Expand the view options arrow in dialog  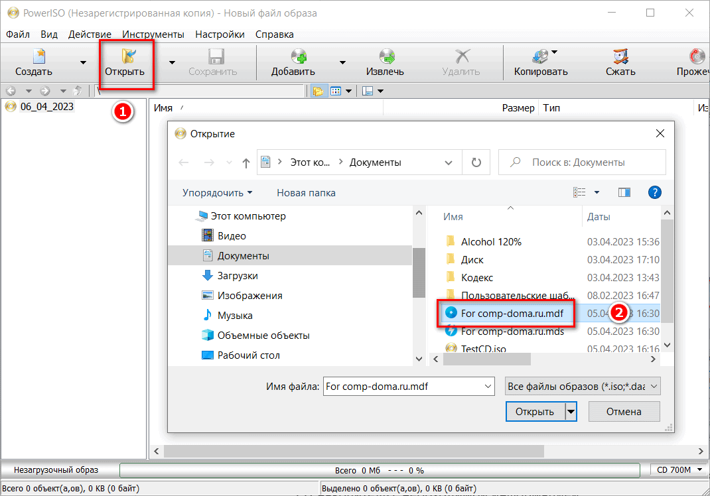pos(597,193)
